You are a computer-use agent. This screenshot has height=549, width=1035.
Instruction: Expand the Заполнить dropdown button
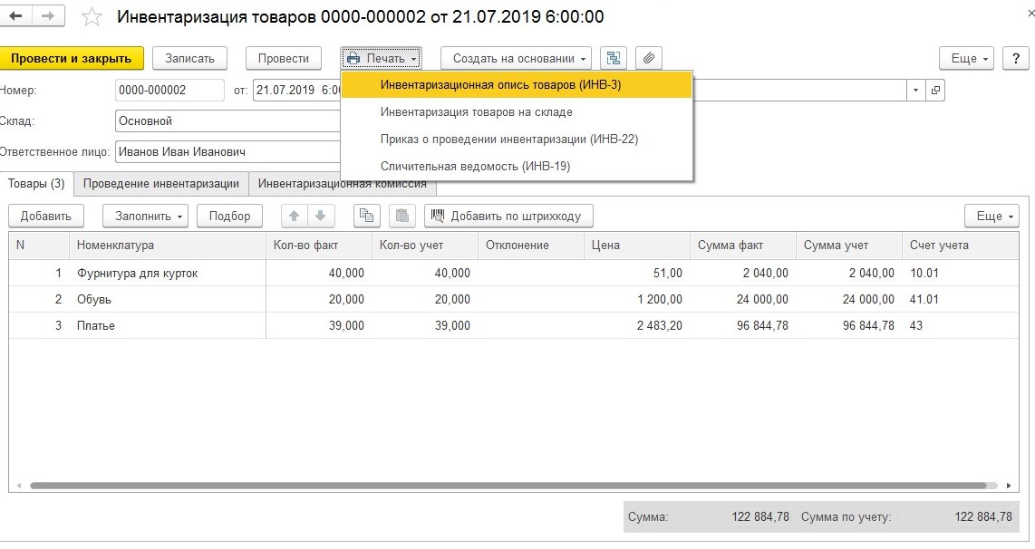pyautogui.click(x=145, y=216)
